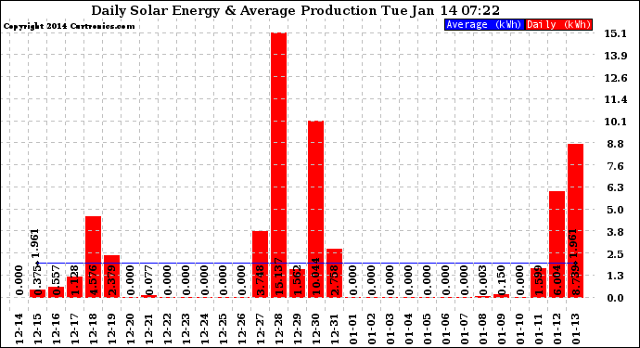The width and height of the screenshot is (640, 348).
Task: Click the x-axis date label 01-03
Action: [390, 329]
